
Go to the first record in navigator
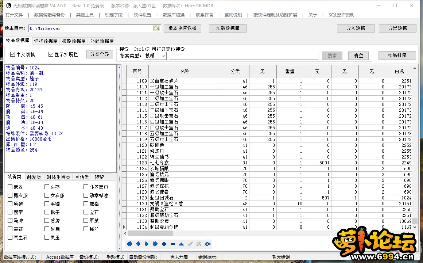tap(129, 244)
